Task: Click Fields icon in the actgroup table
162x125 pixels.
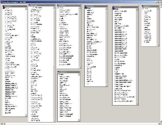Action: coord(86,8)
